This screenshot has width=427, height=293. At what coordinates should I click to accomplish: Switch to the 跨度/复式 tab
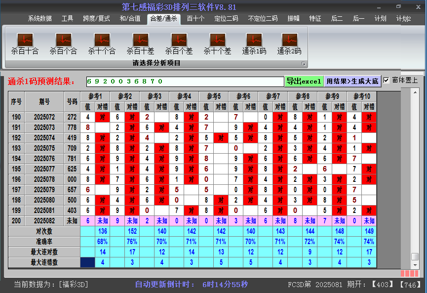point(96,19)
